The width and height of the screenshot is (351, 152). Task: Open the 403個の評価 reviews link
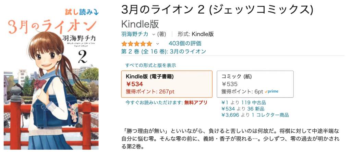coord(185,43)
